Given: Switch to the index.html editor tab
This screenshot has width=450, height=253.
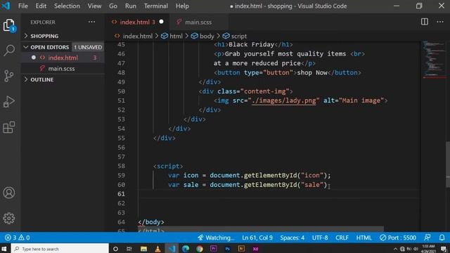Looking at the screenshot, I should [x=138, y=22].
